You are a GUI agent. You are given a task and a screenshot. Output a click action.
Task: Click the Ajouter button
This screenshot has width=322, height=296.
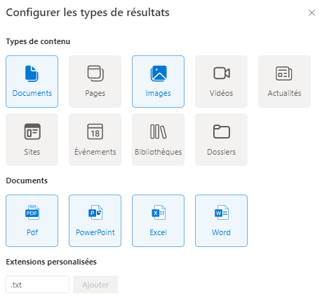(95, 285)
